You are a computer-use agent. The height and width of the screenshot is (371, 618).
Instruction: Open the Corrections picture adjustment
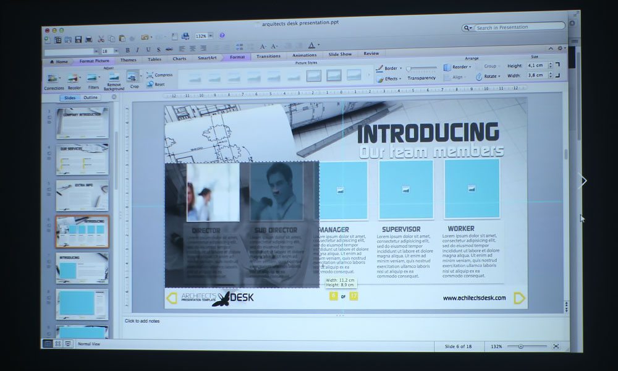54,79
